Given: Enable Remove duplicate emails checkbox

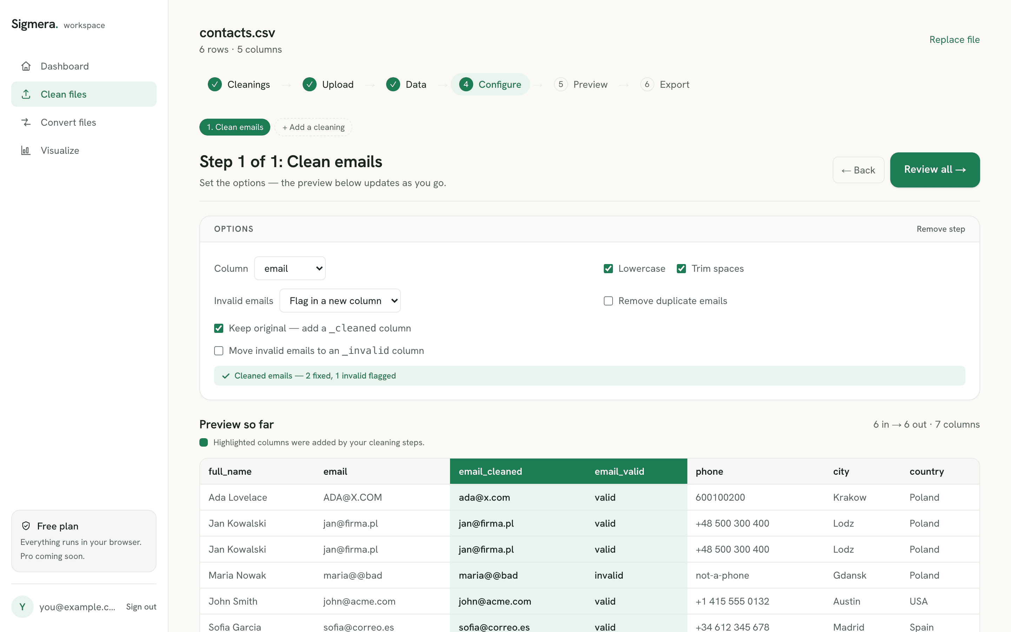Looking at the screenshot, I should [608, 301].
